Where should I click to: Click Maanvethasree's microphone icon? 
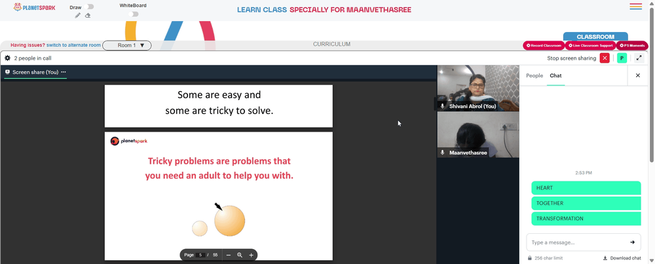pos(442,153)
